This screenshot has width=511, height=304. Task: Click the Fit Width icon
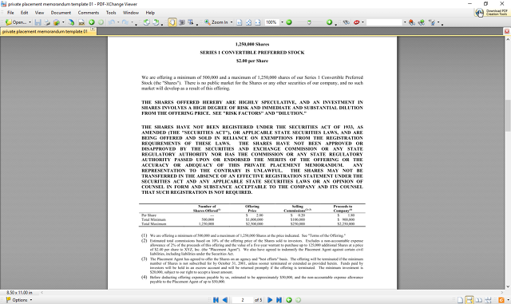258,22
